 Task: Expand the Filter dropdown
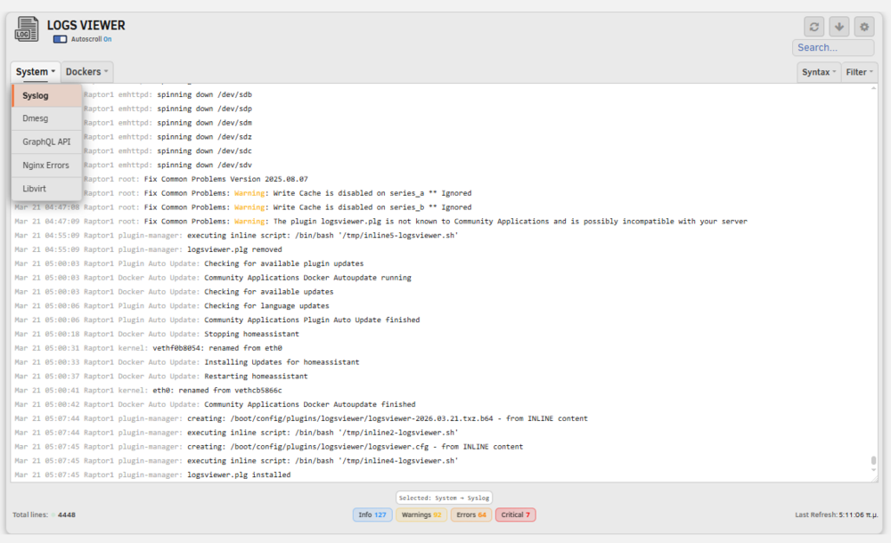(859, 72)
